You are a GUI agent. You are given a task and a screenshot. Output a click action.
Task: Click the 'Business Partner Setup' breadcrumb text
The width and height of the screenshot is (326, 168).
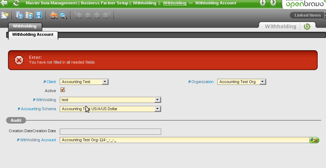click(105, 3)
